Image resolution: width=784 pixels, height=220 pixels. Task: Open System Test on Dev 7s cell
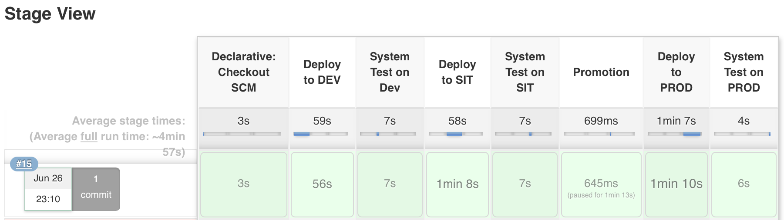pyautogui.click(x=390, y=184)
